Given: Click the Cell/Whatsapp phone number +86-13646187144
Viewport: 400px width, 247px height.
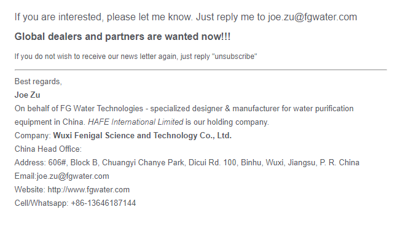Looking at the screenshot, I should (103, 203).
